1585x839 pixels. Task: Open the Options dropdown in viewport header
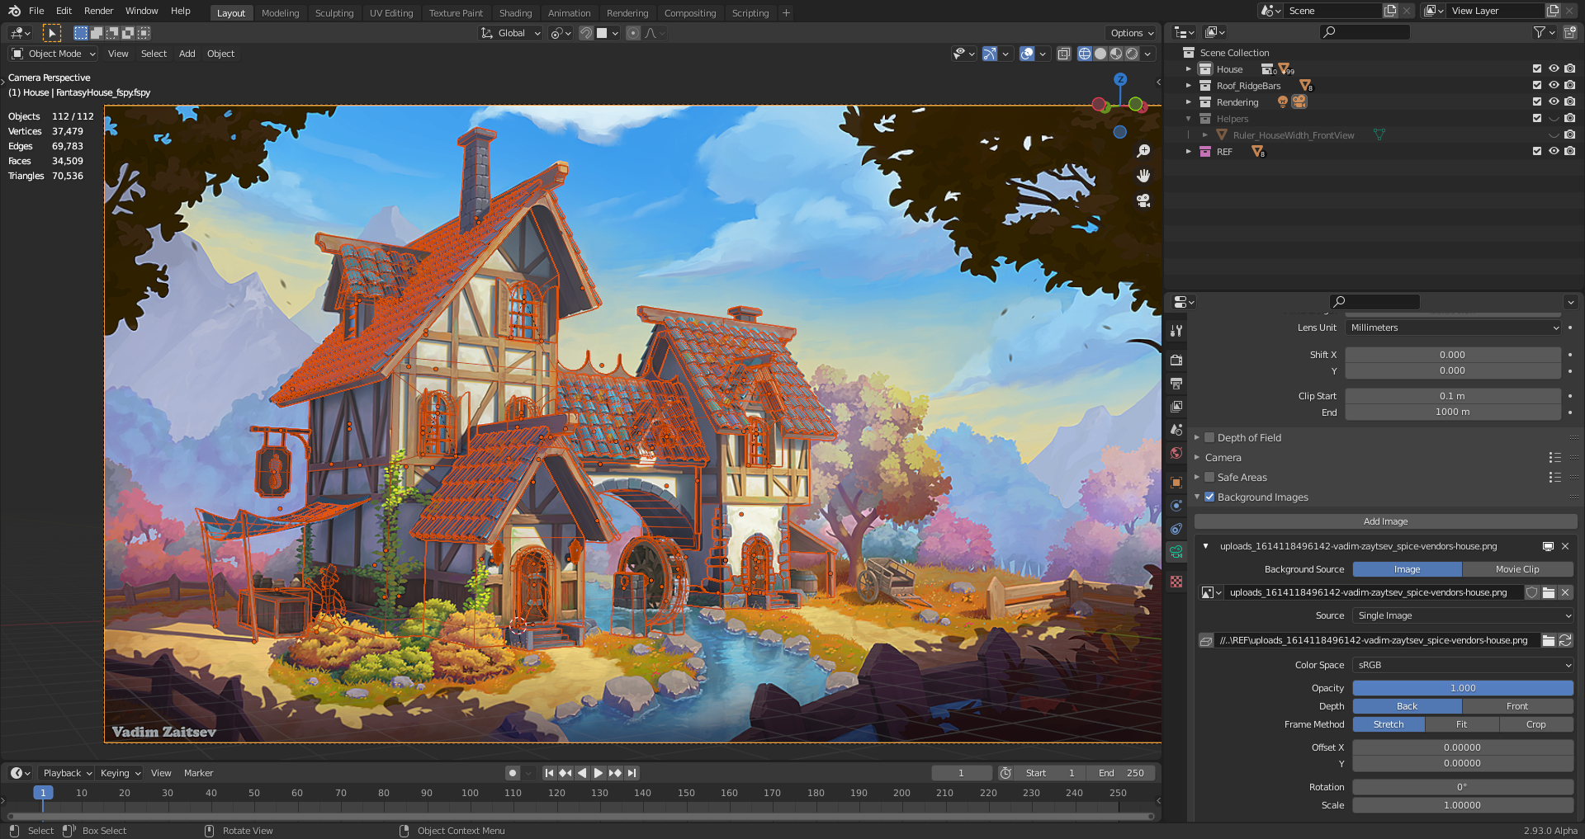tap(1132, 33)
